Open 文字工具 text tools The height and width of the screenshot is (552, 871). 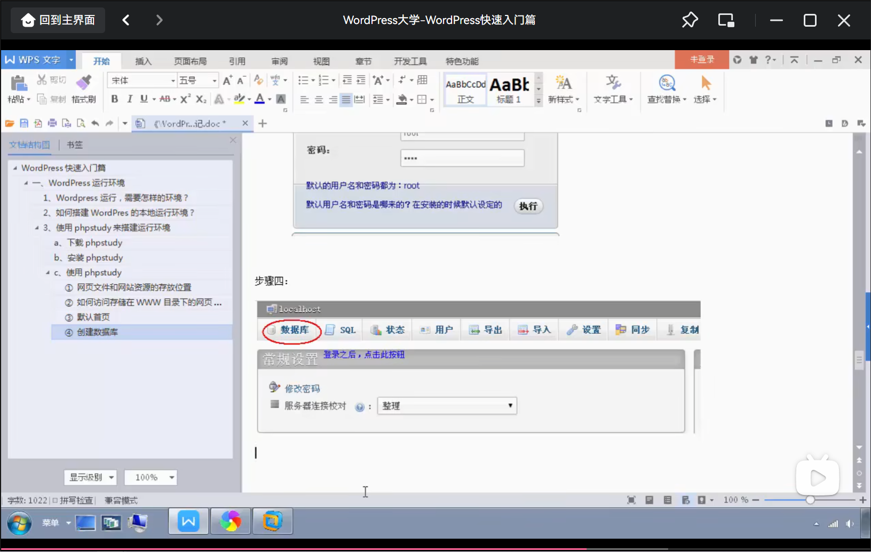pyautogui.click(x=613, y=90)
